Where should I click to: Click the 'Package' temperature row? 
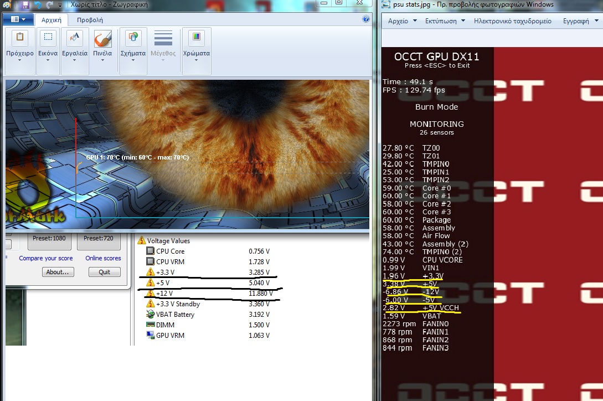tap(416, 220)
